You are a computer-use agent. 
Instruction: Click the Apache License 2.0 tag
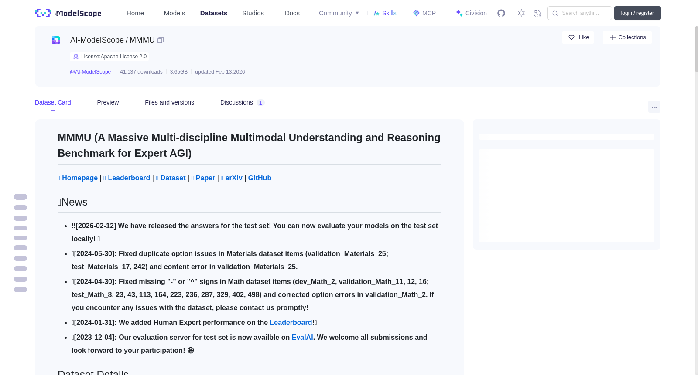point(109,57)
